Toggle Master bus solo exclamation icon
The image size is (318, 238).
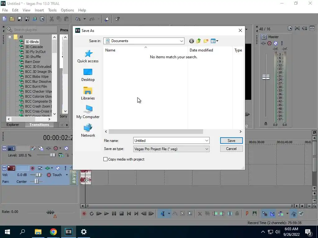tap(282, 43)
